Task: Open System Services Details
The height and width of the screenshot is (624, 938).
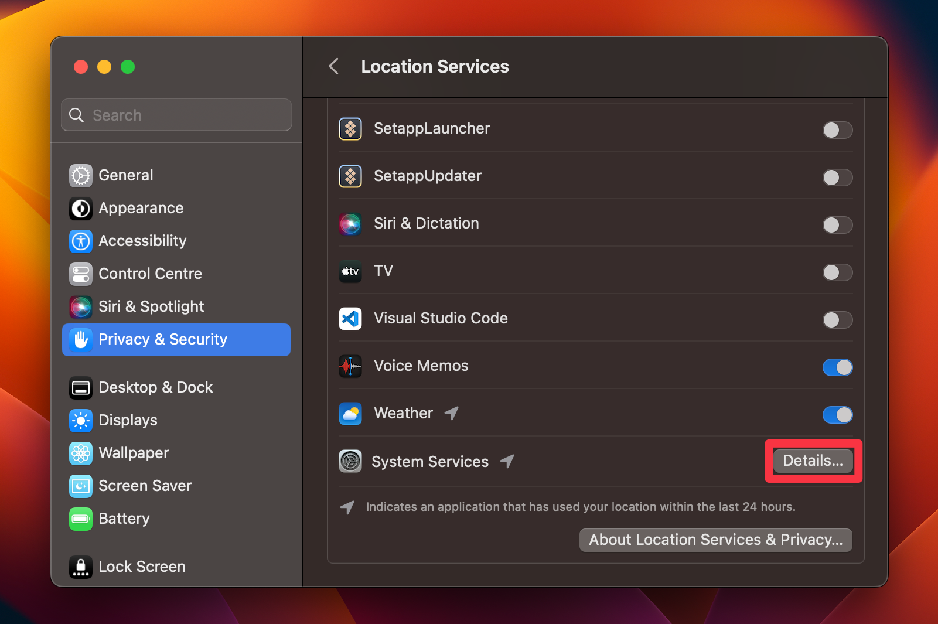Action: coord(813,461)
